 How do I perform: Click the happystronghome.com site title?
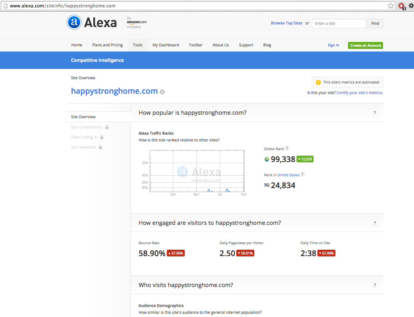[114, 91]
